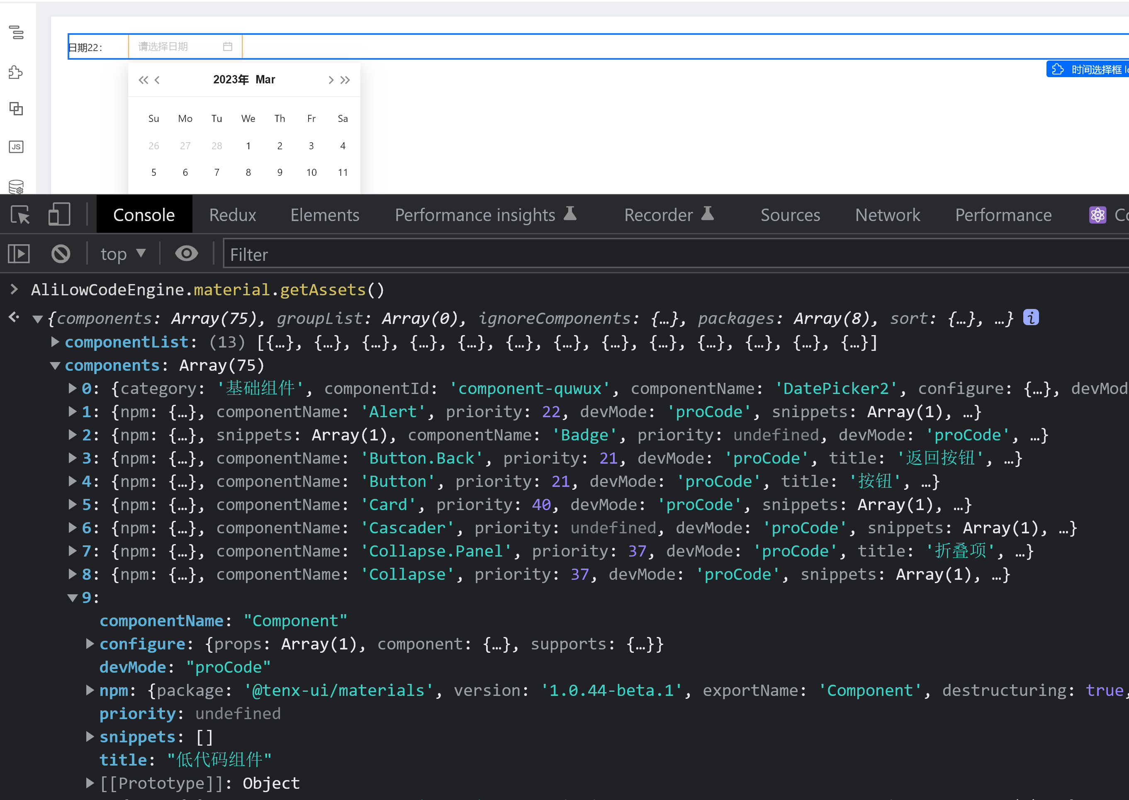Collapse the root assets object
Image resolution: width=1129 pixels, height=800 pixels.
[37, 319]
